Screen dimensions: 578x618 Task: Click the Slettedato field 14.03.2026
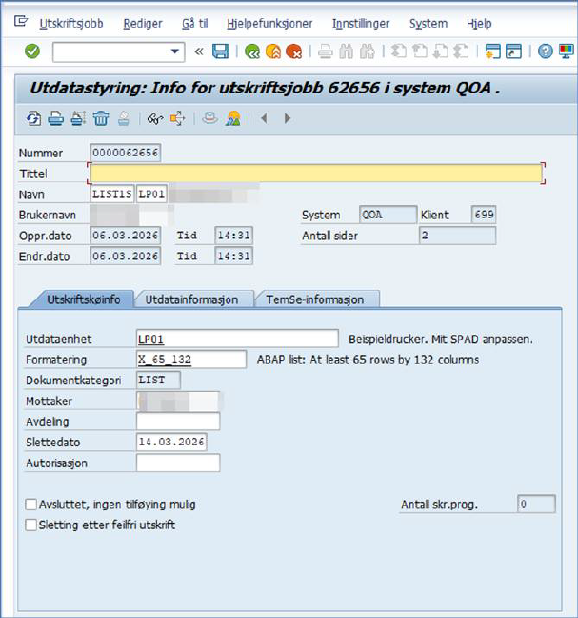point(171,442)
